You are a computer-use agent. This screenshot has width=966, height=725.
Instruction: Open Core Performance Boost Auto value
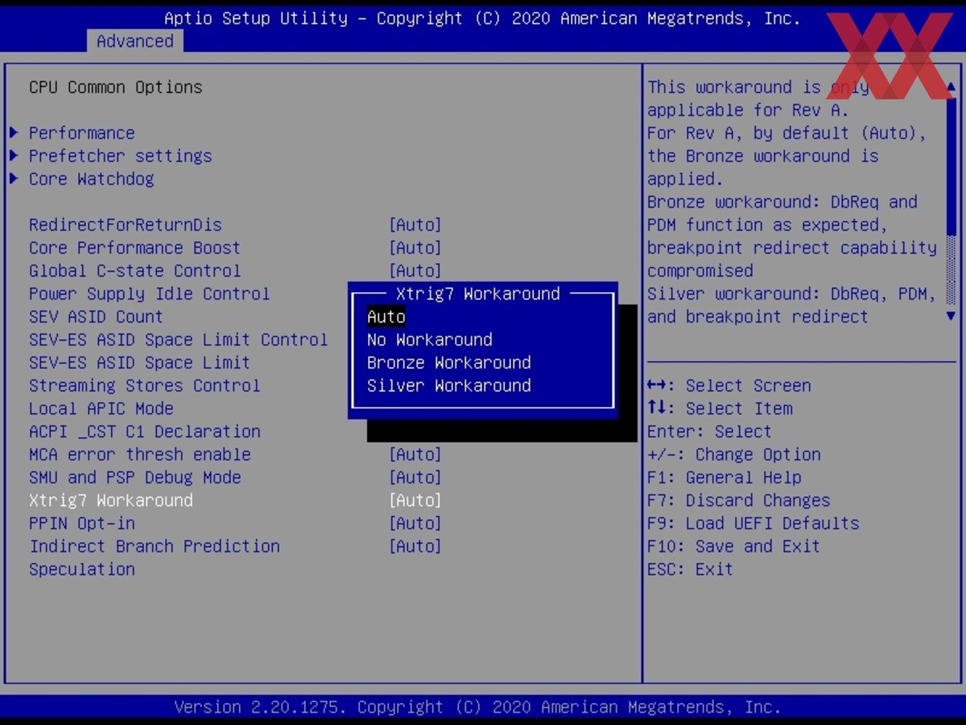click(416, 247)
